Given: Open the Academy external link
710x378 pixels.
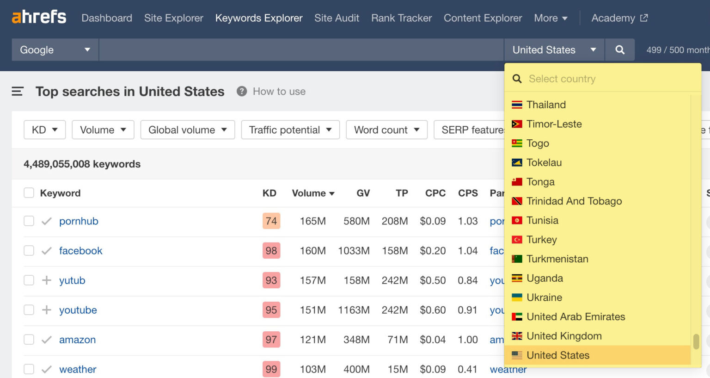Looking at the screenshot, I should [619, 18].
